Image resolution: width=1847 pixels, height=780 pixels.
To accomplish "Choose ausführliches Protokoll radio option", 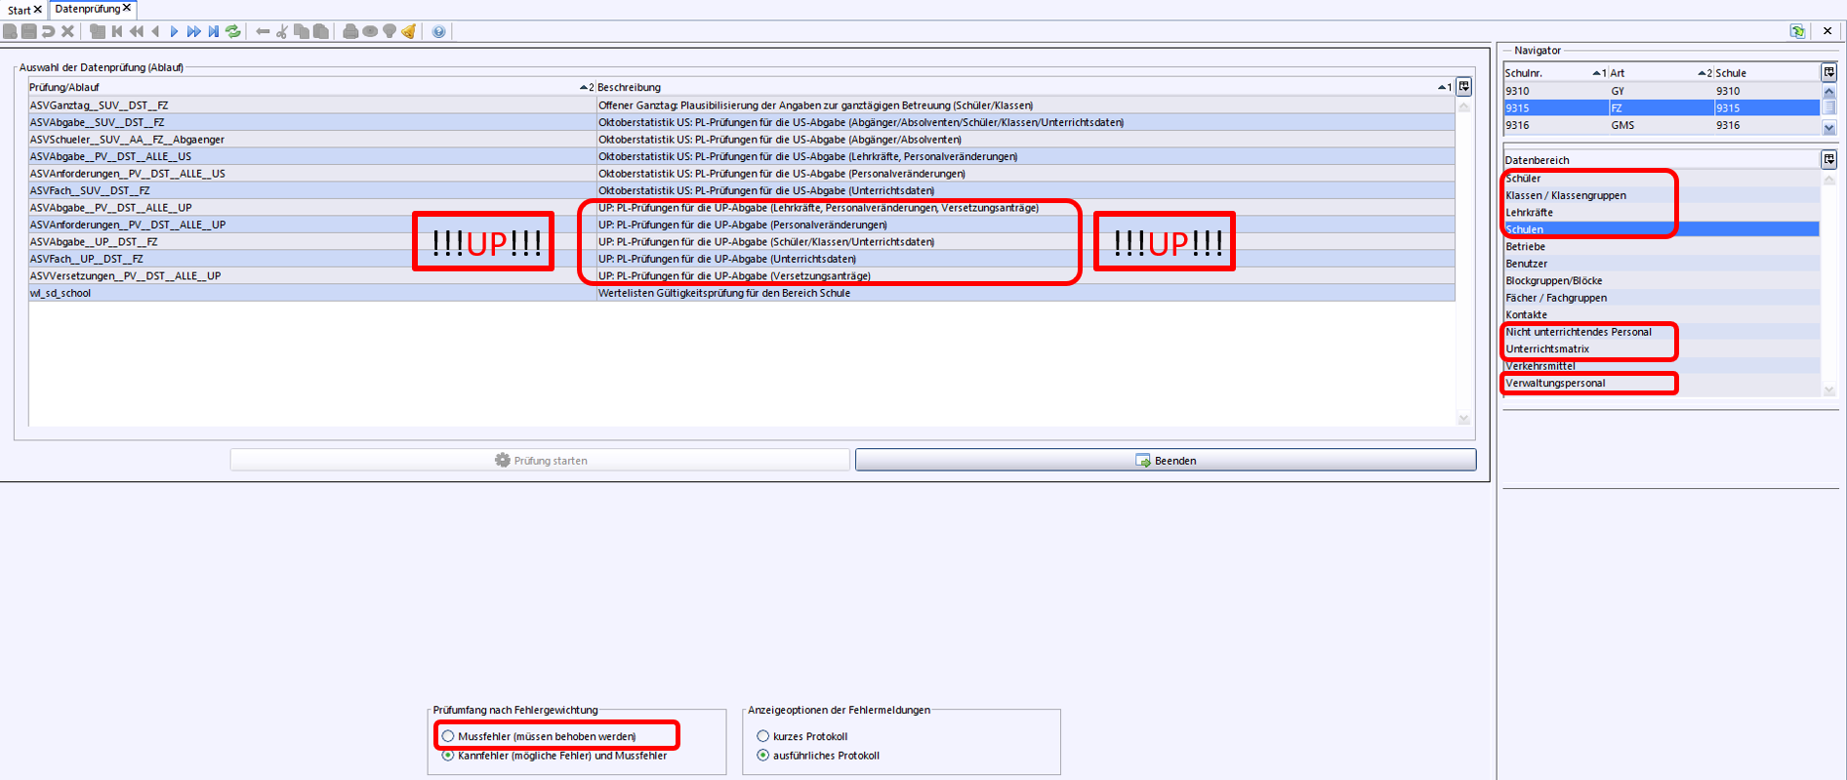I will coord(763,756).
